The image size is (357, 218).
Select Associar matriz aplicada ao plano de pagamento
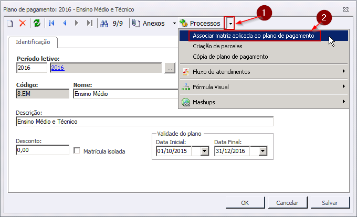(254, 36)
